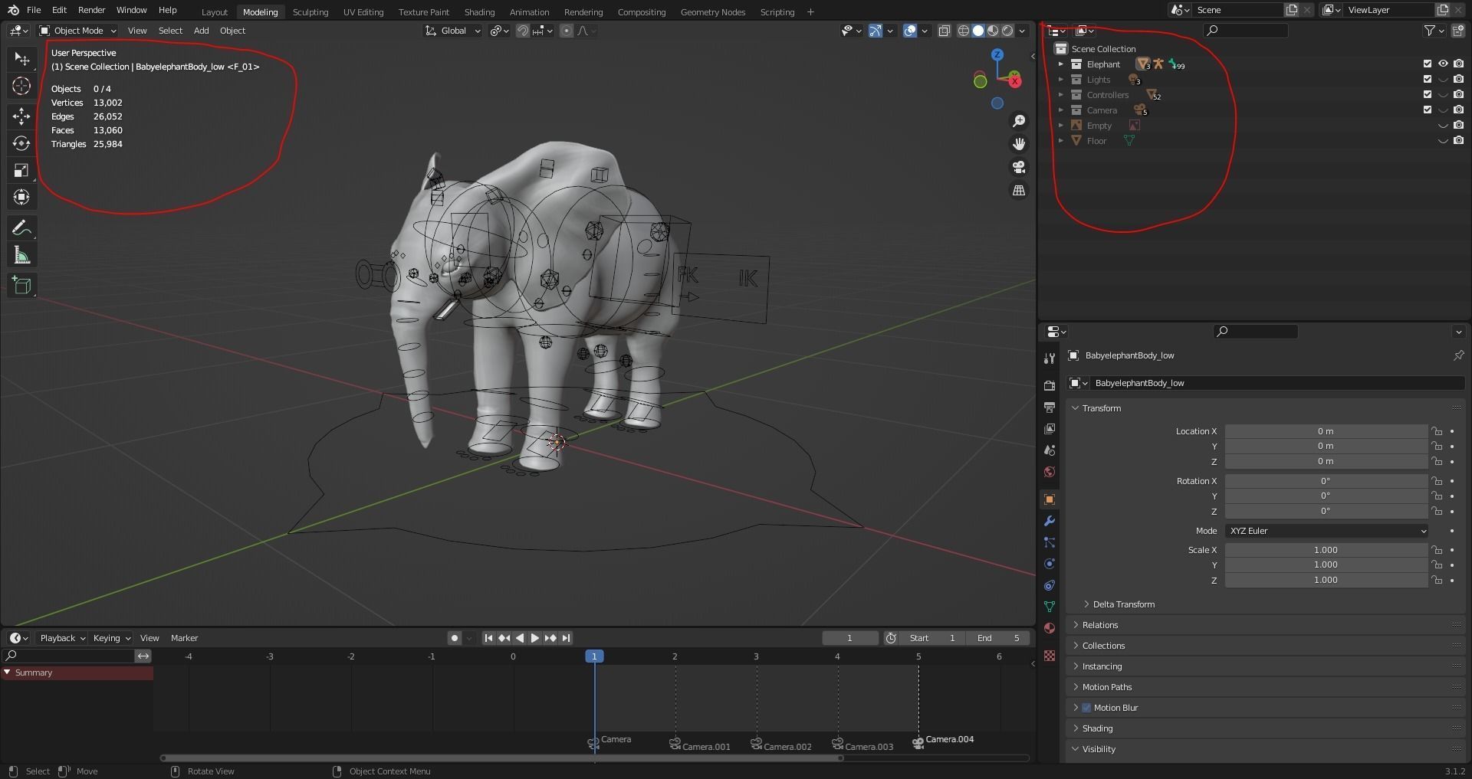Activate the Rotate tool
Screen dimensions: 1472x779
(x=21, y=143)
